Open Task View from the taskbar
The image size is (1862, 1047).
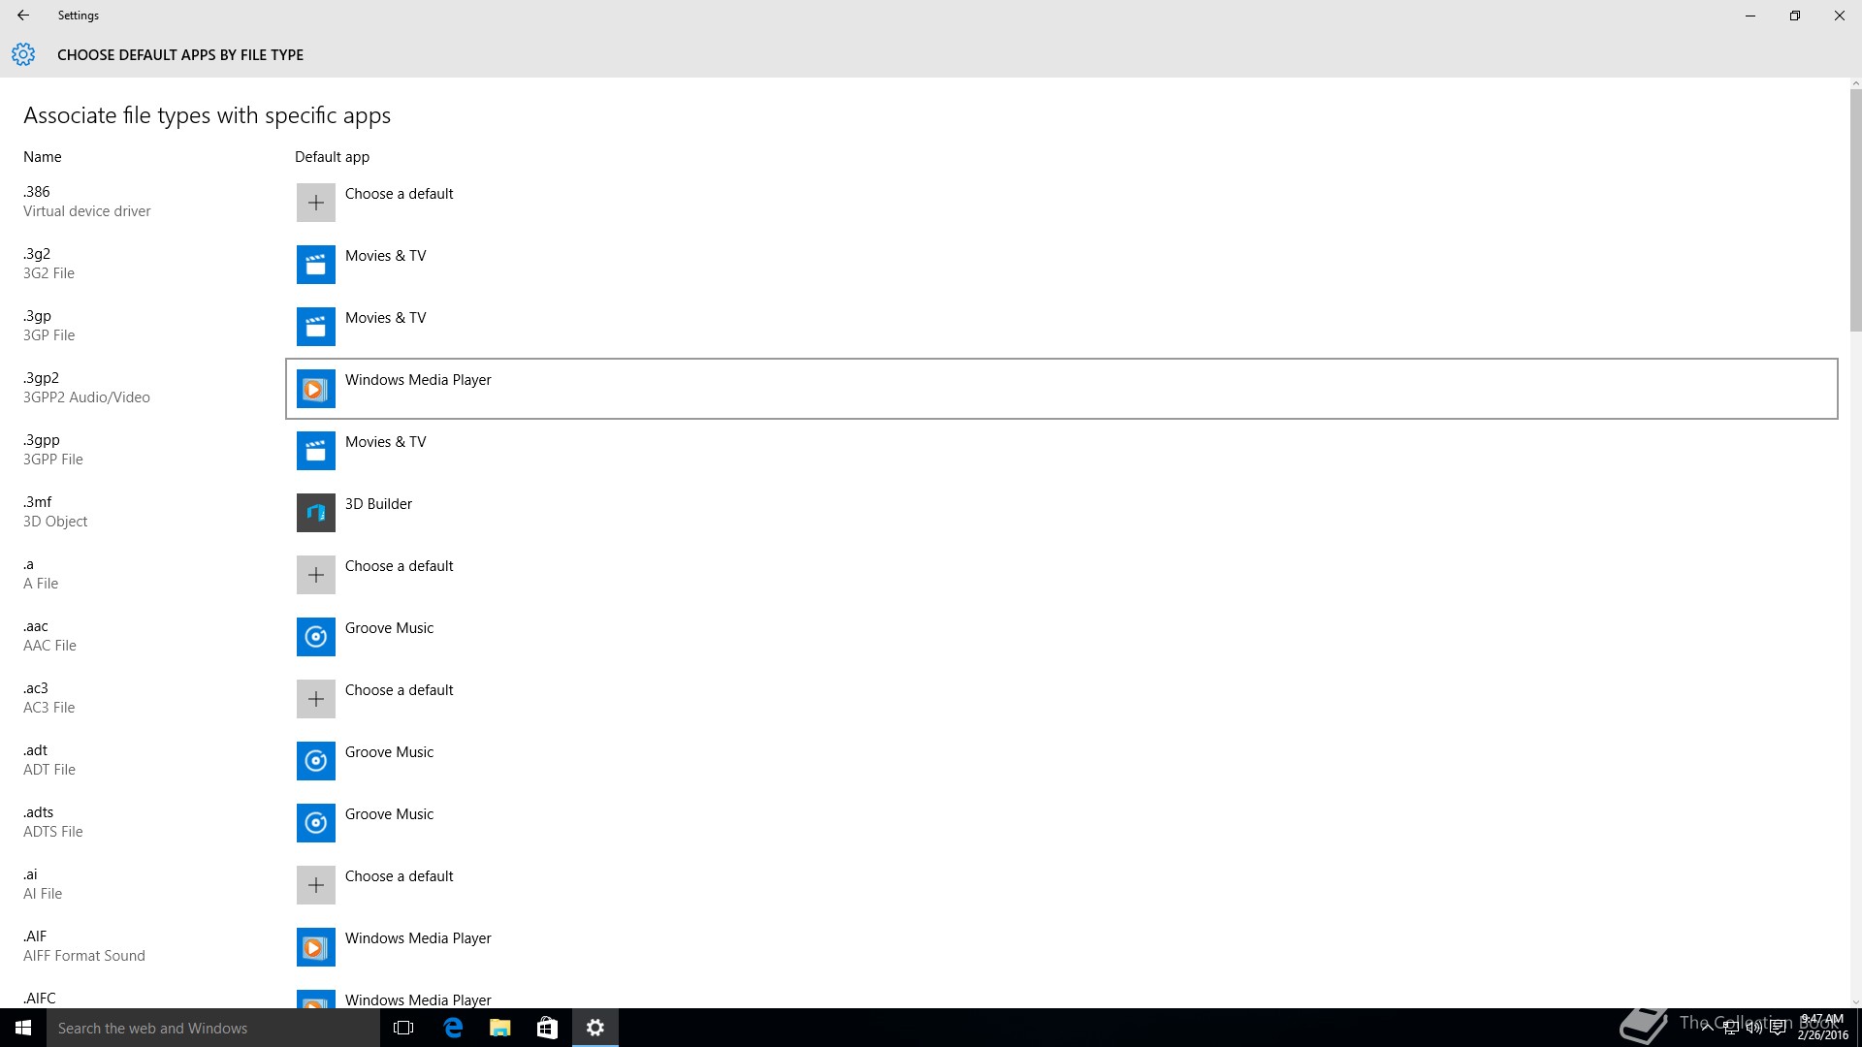point(403,1028)
